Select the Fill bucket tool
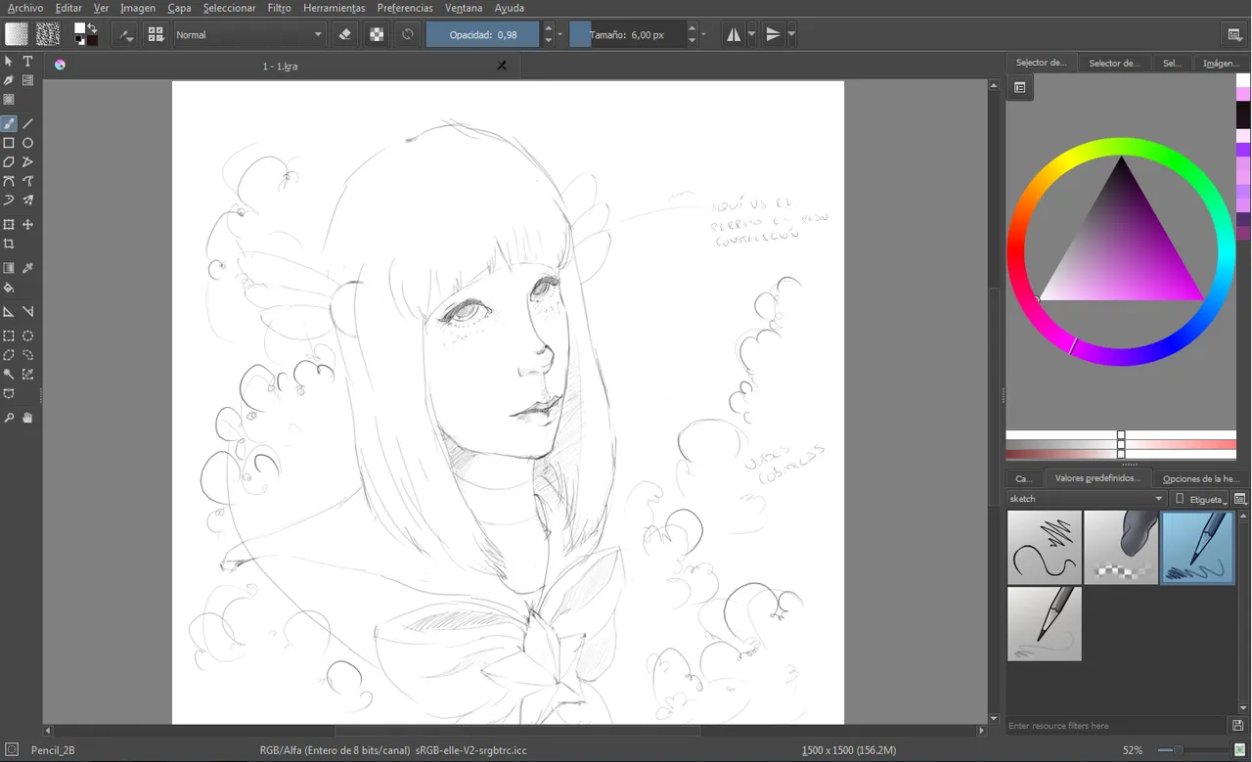Screen dimensions: 1252x762 point(9,288)
